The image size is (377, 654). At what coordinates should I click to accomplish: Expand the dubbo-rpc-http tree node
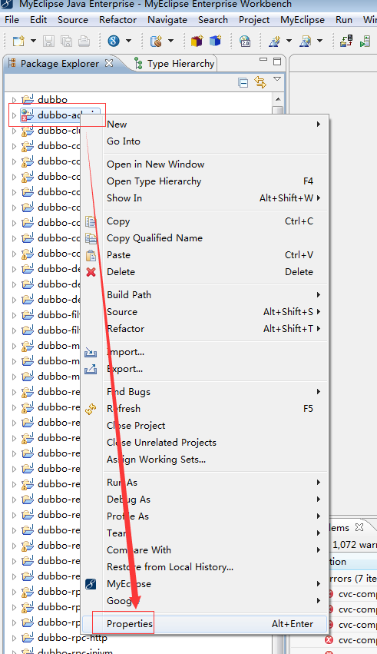14,638
